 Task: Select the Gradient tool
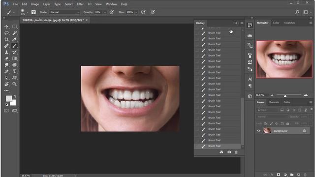tap(14, 59)
